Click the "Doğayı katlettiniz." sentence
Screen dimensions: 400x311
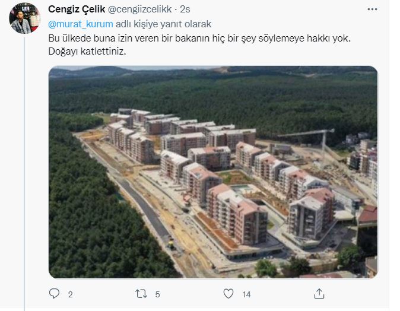click(x=87, y=52)
